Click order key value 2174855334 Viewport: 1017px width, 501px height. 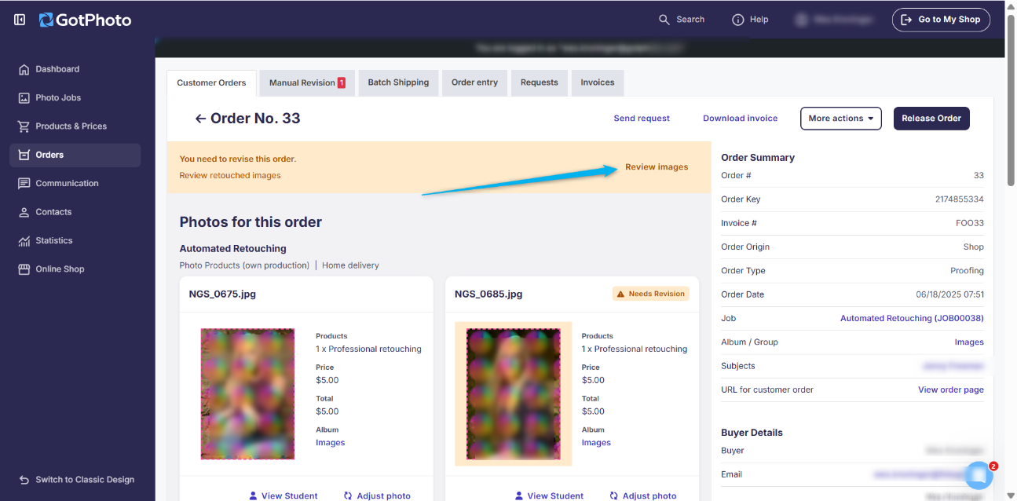coord(960,199)
